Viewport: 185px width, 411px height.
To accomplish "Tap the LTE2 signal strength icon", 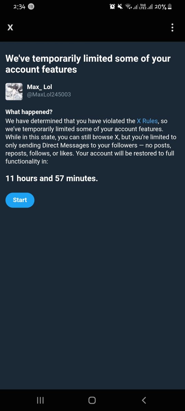I will (146, 7).
